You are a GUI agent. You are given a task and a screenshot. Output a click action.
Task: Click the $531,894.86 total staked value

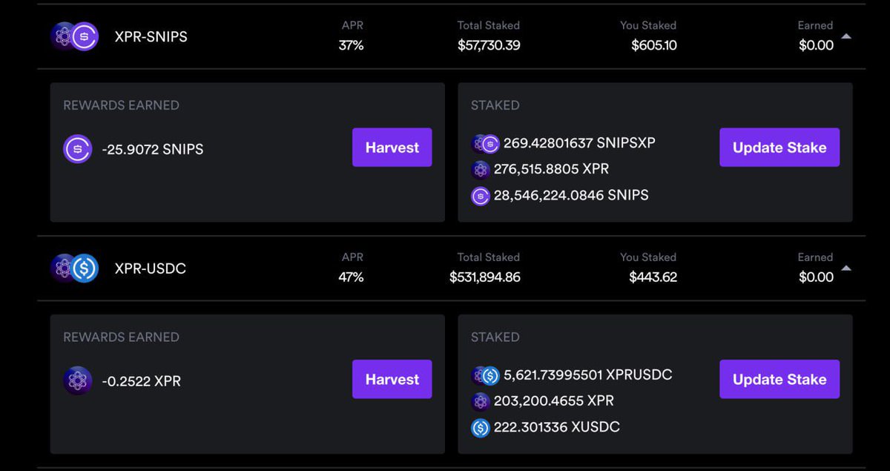click(x=485, y=277)
